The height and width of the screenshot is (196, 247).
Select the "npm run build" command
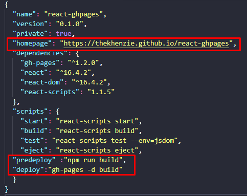pyautogui.click(x=93, y=160)
